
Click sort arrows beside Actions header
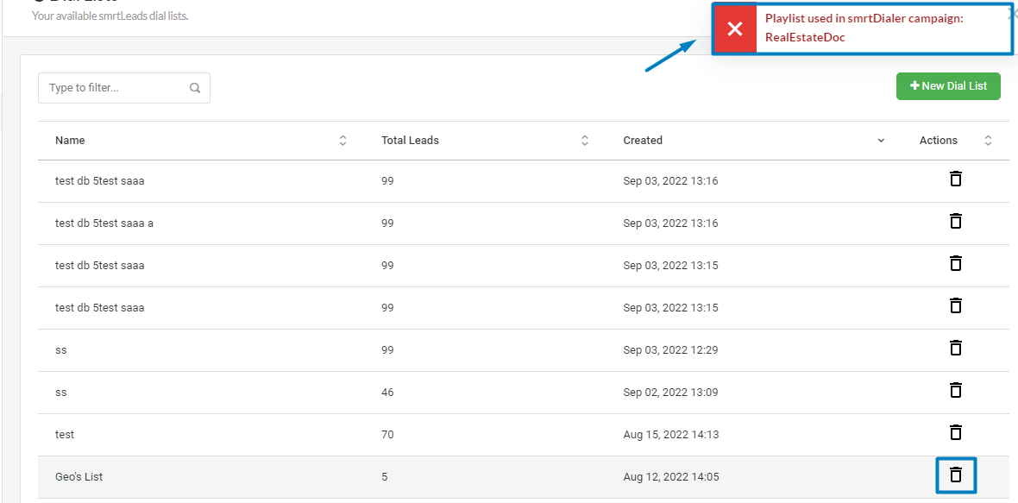point(988,141)
